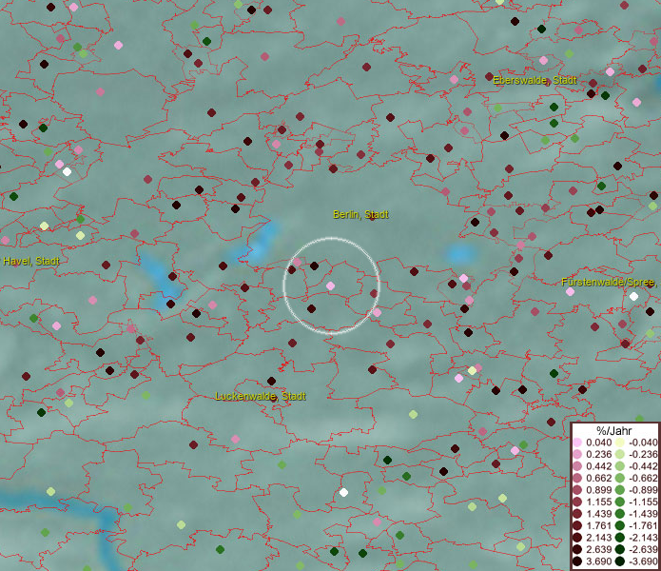Click the %/Jahr legend title

[612, 430]
